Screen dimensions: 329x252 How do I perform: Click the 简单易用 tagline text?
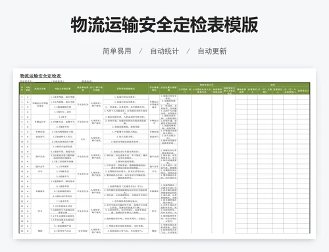tap(117, 51)
